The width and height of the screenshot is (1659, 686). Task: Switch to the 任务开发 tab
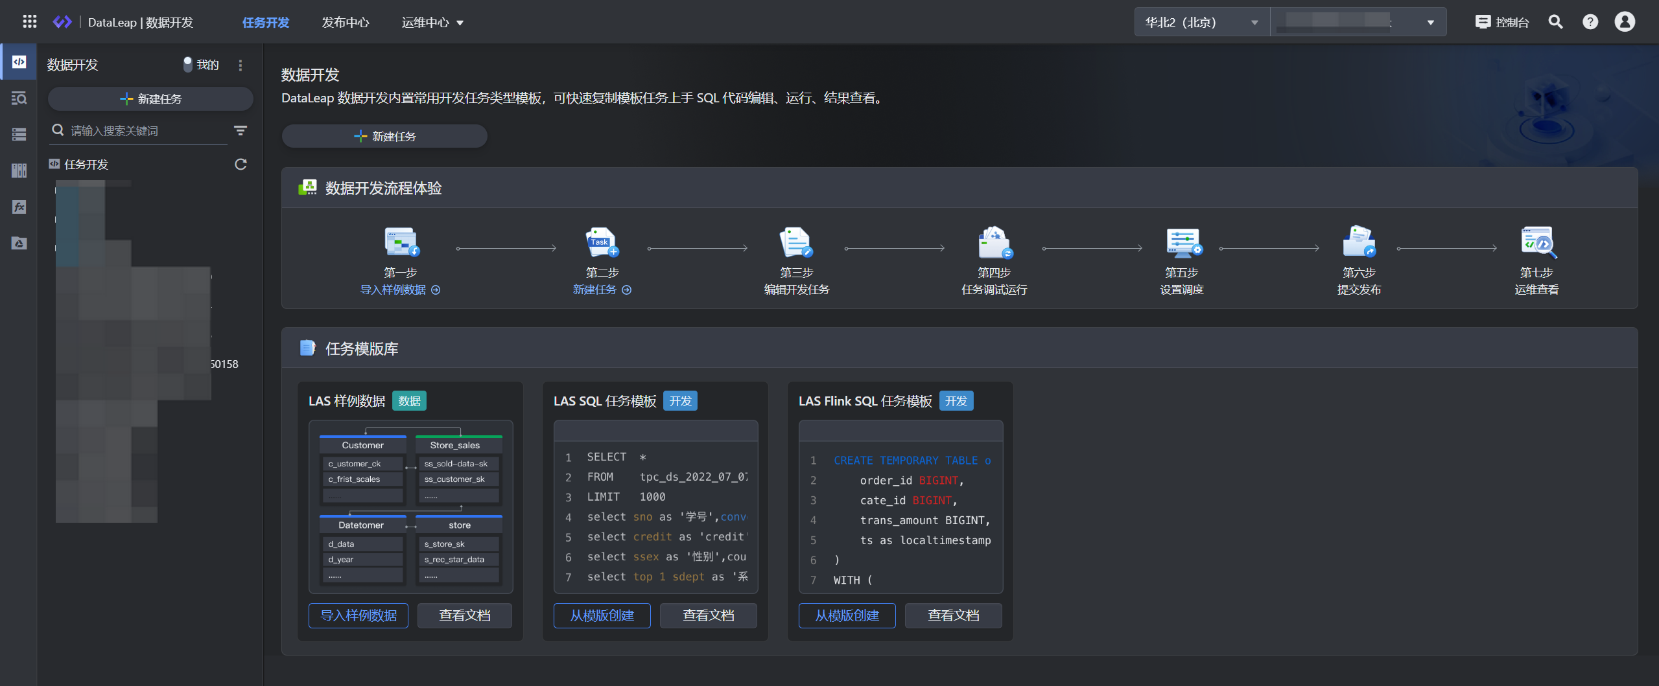[265, 23]
